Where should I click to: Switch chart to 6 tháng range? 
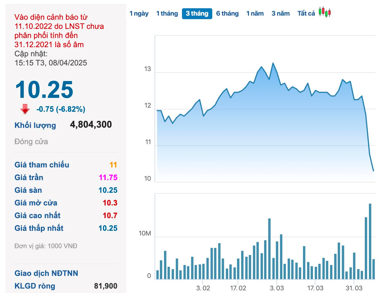click(227, 14)
